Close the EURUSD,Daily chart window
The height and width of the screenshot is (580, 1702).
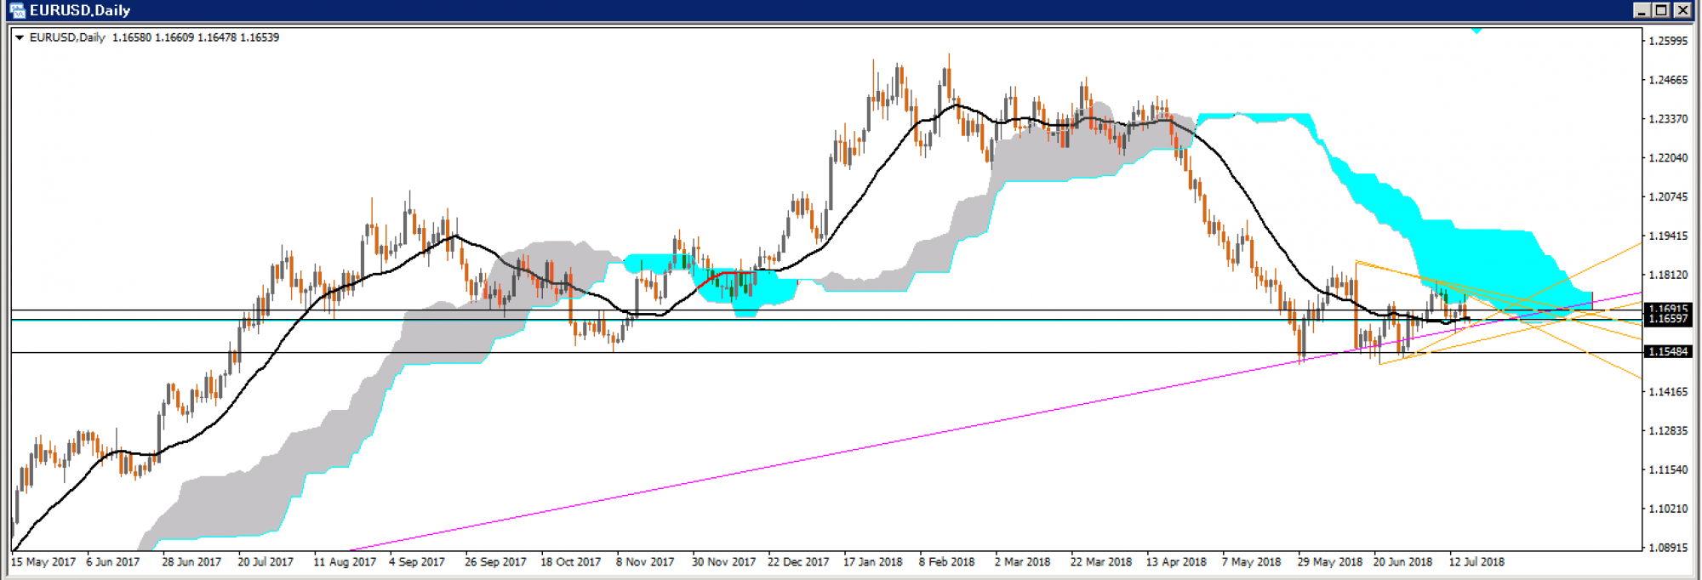click(x=1682, y=10)
